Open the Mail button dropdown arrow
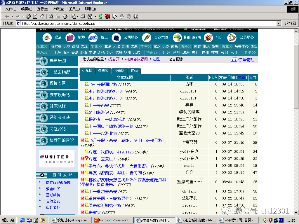299x224 pixels. pos(77,17)
